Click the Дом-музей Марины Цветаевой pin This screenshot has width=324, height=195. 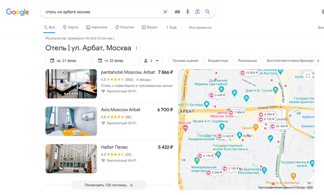click(x=221, y=89)
